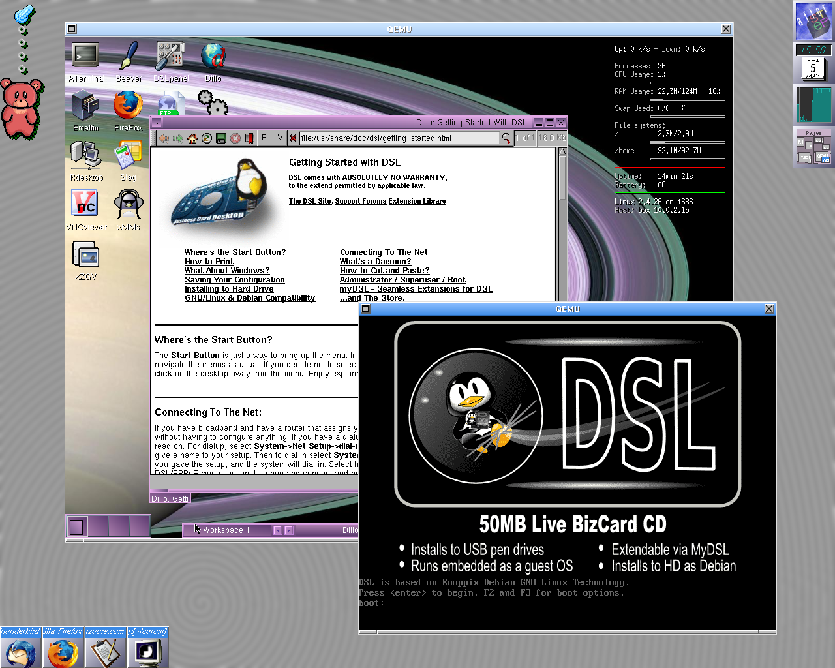Reload the page in Dillo

pos(207,138)
